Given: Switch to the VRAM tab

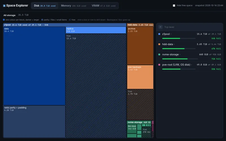Looking at the screenshot, I should (103, 6).
